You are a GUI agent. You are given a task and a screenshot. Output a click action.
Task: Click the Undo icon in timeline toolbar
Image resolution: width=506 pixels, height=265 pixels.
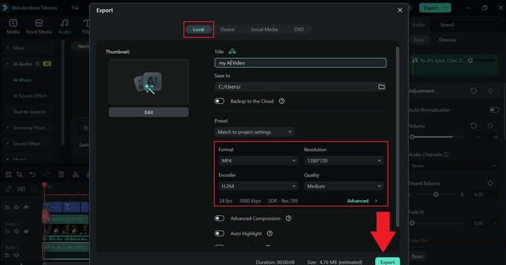click(x=33, y=175)
